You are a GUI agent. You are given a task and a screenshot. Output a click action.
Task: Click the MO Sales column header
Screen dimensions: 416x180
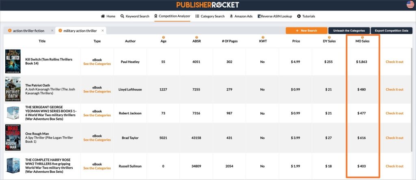pos(362,41)
